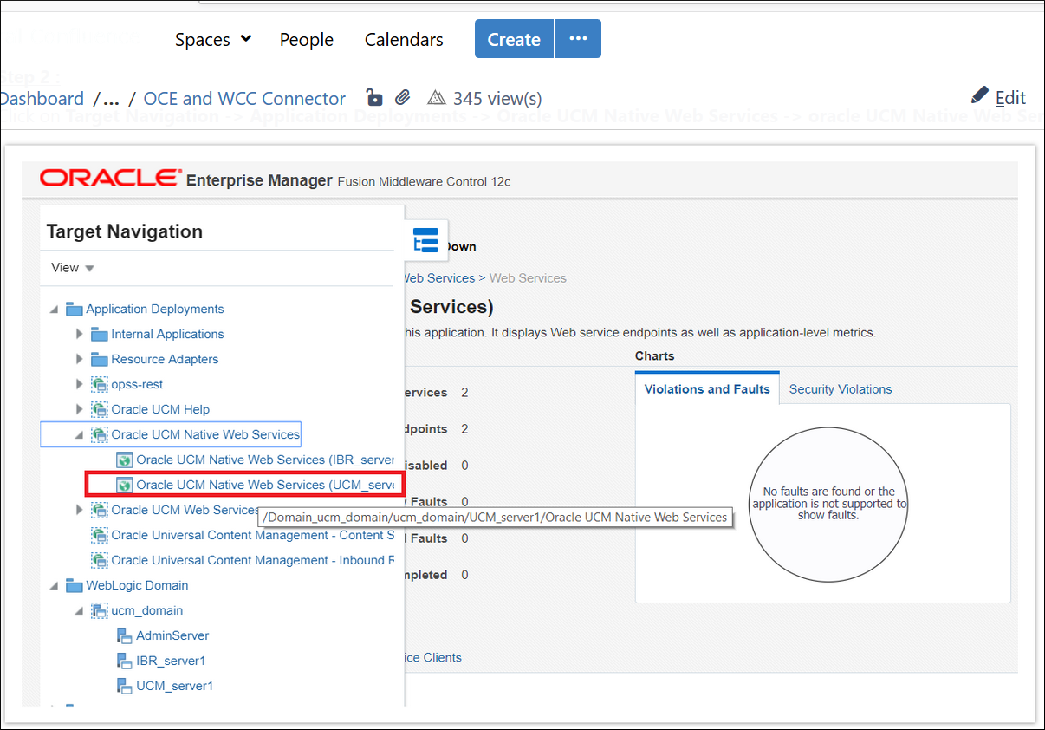1045x730 pixels.
Task: Select WebLogic Domain tree item
Action: coord(137,586)
